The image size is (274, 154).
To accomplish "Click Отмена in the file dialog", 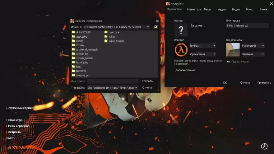I will [147, 88].
